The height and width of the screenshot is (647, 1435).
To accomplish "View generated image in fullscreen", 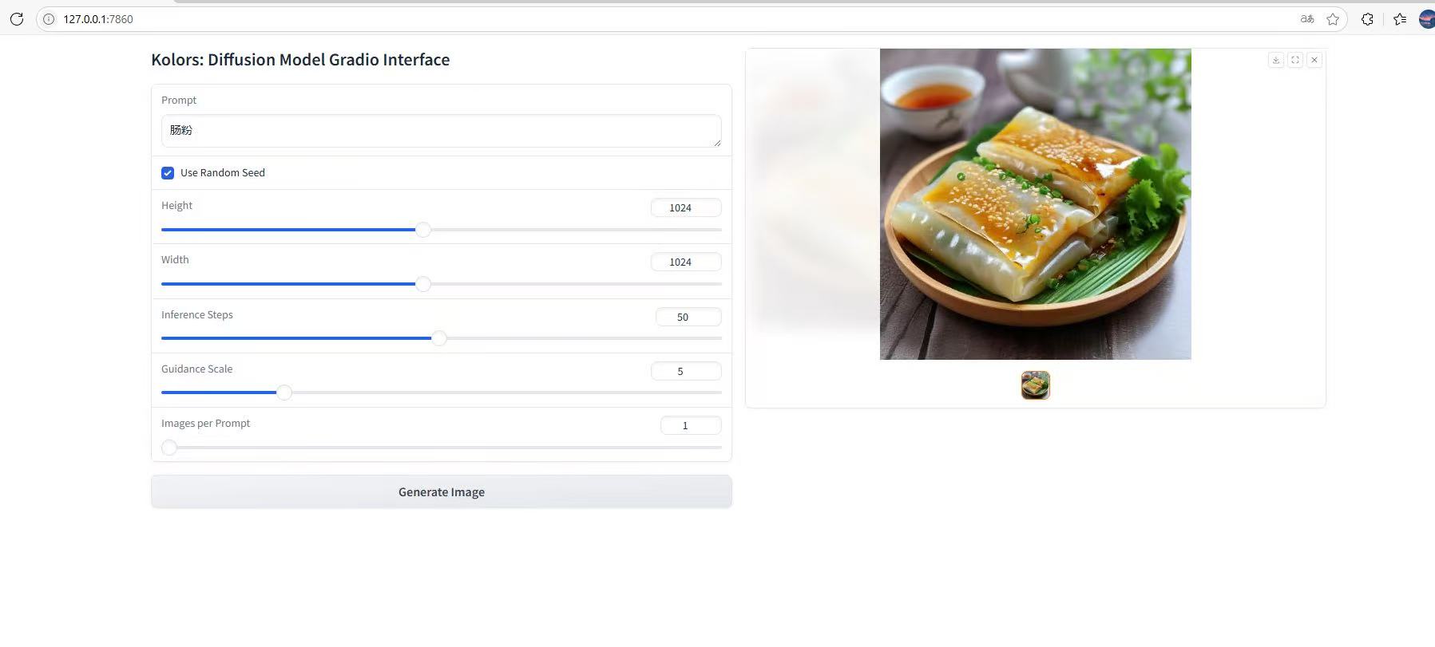I will [x=1294, y=60].
